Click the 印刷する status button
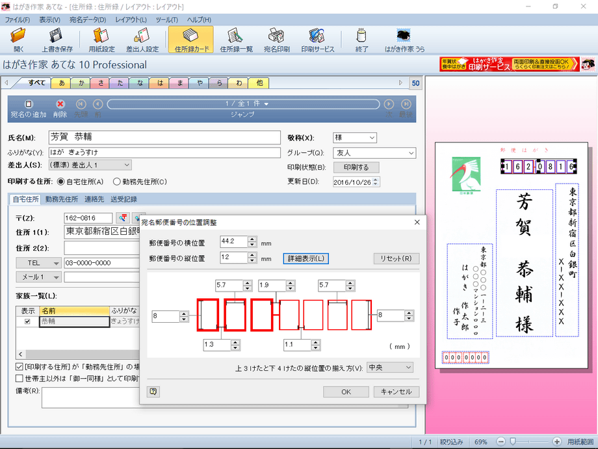The height and width of the screenshot is (449, 598). click(x=356, y=167)
